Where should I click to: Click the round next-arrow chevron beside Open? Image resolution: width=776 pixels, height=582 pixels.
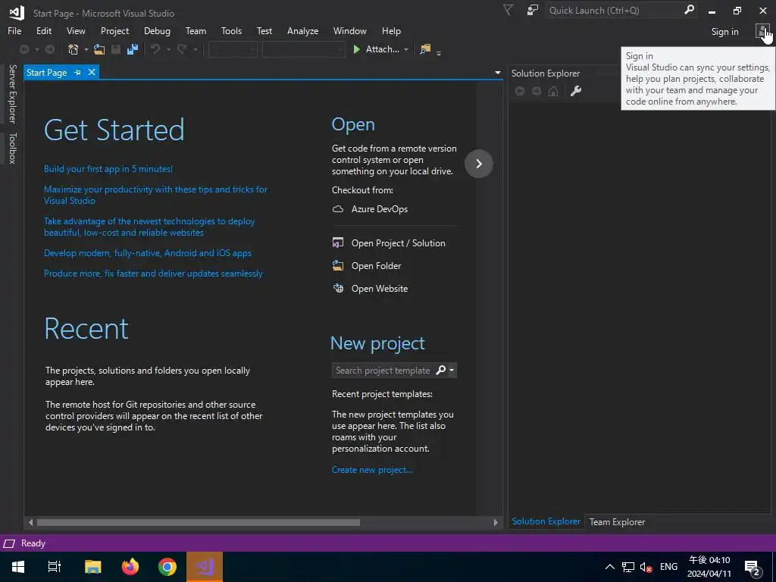click(x=479, y=164)
